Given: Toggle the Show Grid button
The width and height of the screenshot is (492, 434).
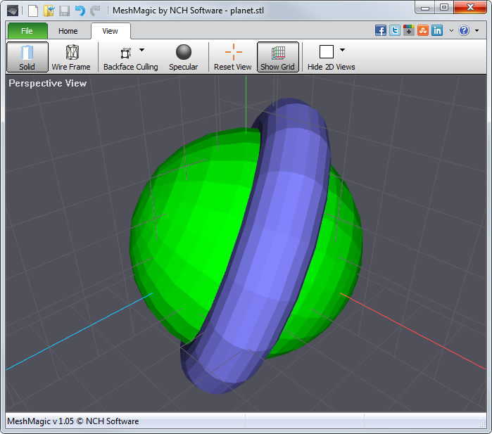Looking at the screenshot, I should (278, 57).
